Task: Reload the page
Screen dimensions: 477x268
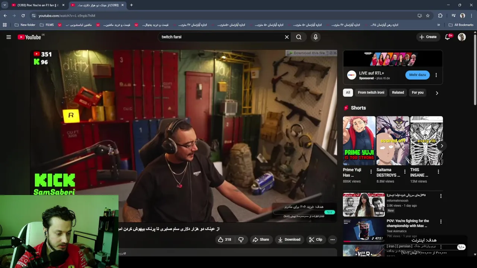Action: click(23, 16)
